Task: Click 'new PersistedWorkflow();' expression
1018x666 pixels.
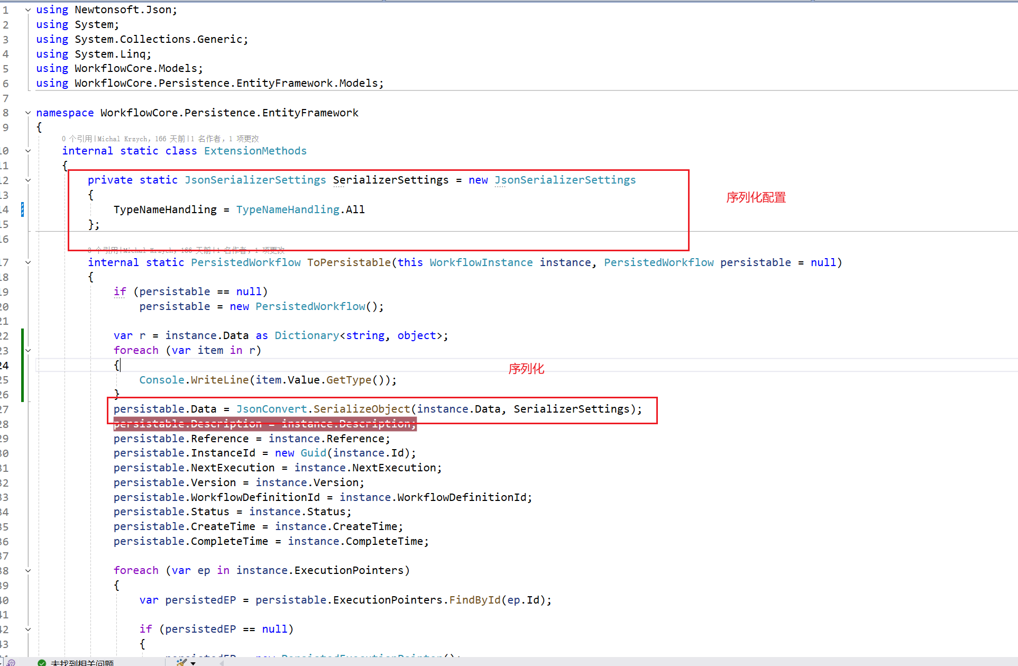Action: pos(307,306)
